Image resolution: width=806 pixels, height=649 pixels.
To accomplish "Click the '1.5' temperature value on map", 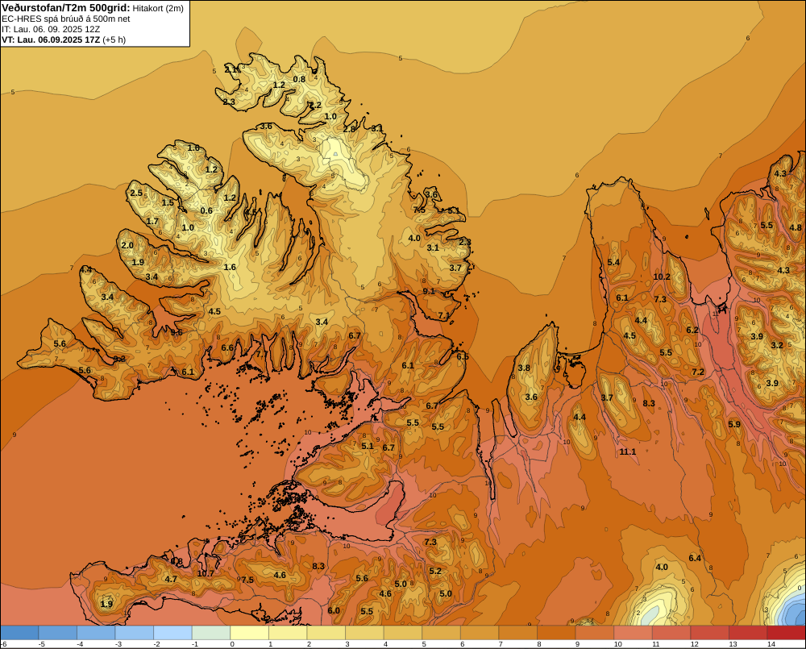I will (x=168, y=202).
